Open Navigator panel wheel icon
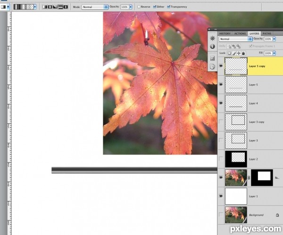The height and width of the screenshot is (235, 283). coord(212,38)
